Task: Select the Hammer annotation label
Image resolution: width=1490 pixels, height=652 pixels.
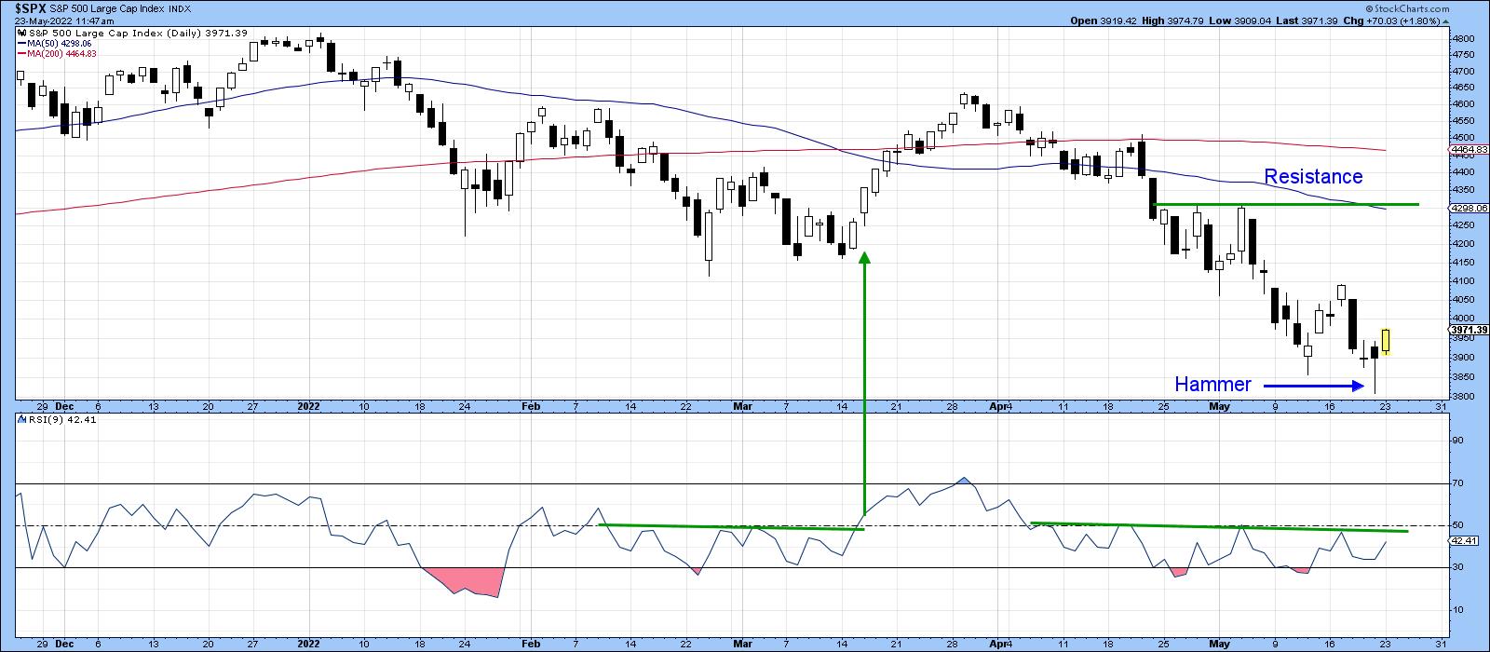Action: (x=1212, y=384)
